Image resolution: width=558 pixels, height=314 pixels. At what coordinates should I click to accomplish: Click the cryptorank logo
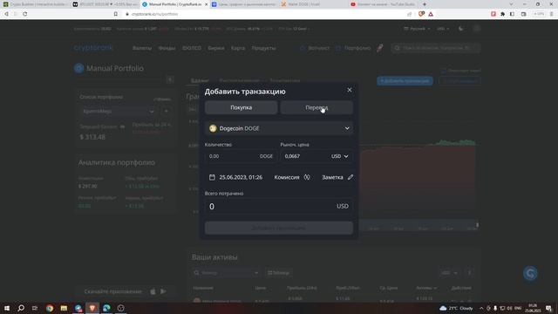click(93, 48)
